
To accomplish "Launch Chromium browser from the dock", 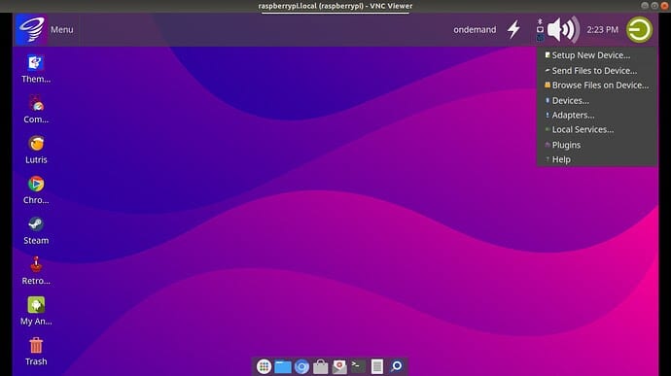I will coord(301,366).
